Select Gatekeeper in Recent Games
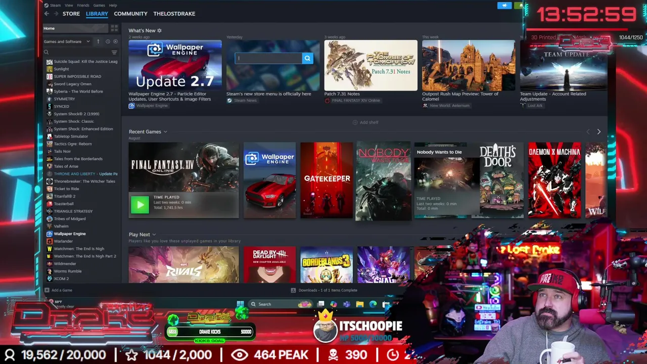Screen dimensions: 647x364 327,180
